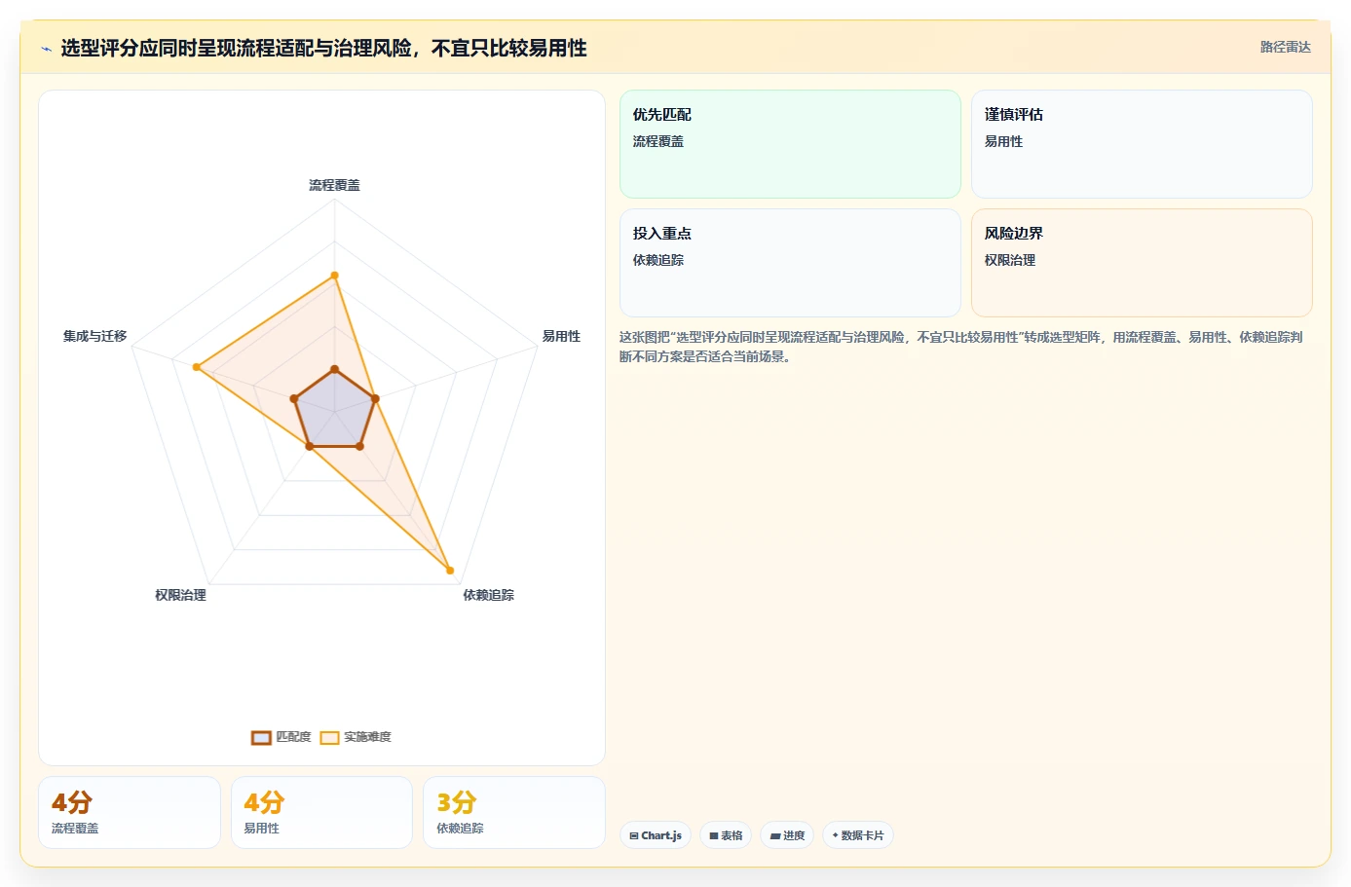Click 依赖追踪 text in 投入重点 card
Screen dimensions: 1351x887
pyautogui.click(x=658, y=260)
